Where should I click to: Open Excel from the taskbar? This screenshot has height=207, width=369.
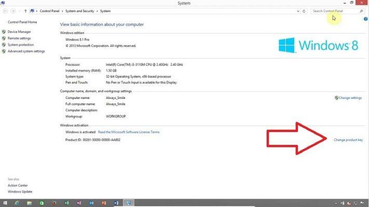[x=66, y=203]
